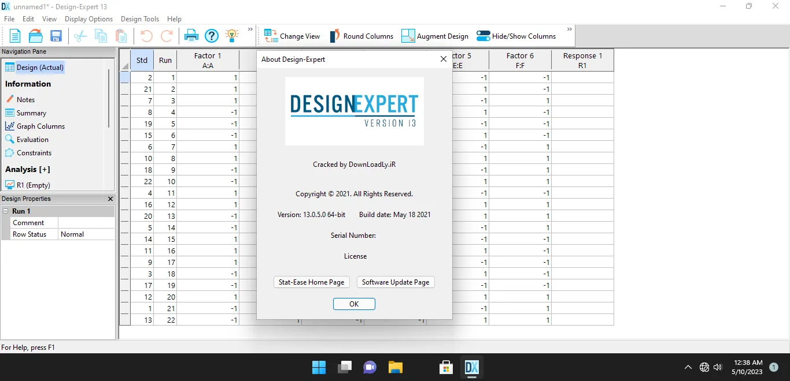Open the Help menu
This screenshot has width=790, height=381.
tap(174, 19)
